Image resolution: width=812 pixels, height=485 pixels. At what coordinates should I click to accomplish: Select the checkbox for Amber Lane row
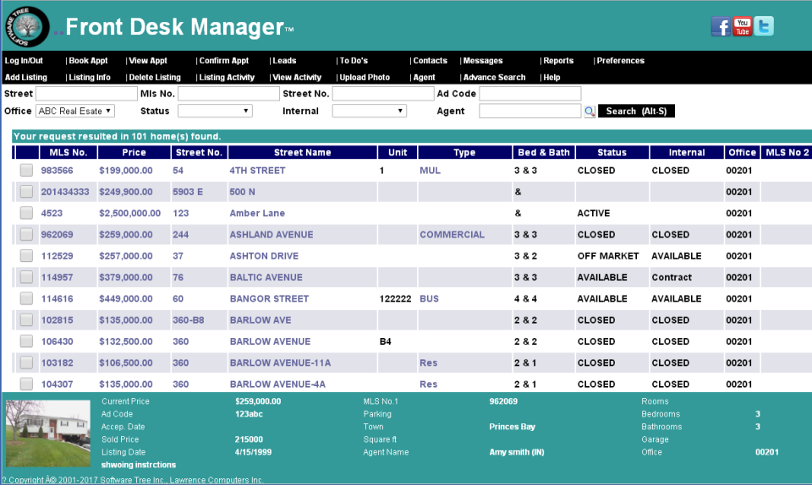[x=26, y=213]
